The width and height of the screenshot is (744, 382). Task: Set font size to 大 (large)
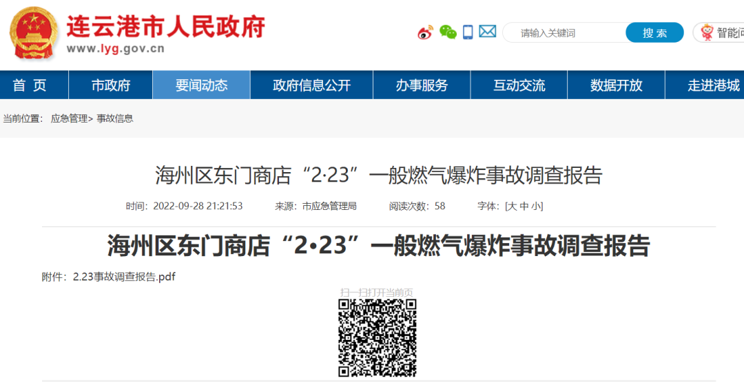[513, 206]
